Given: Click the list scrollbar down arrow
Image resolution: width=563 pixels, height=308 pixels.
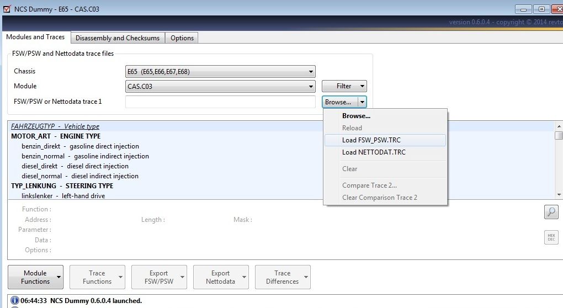Looking at the screenshot, I should click(x=559, y=194).
